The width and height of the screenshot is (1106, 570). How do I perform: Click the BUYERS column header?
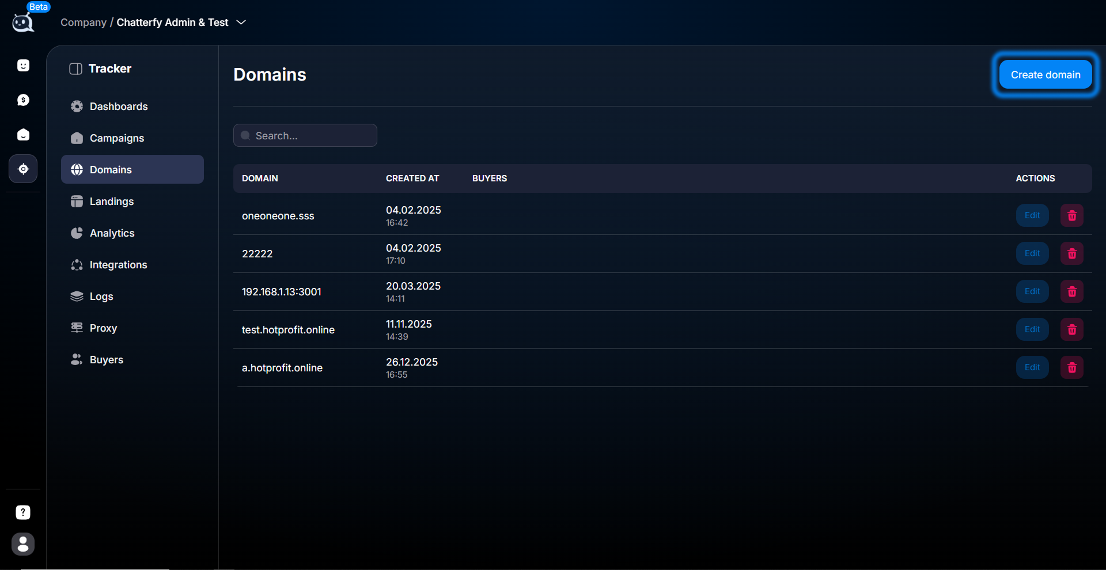tap(490, 178)
